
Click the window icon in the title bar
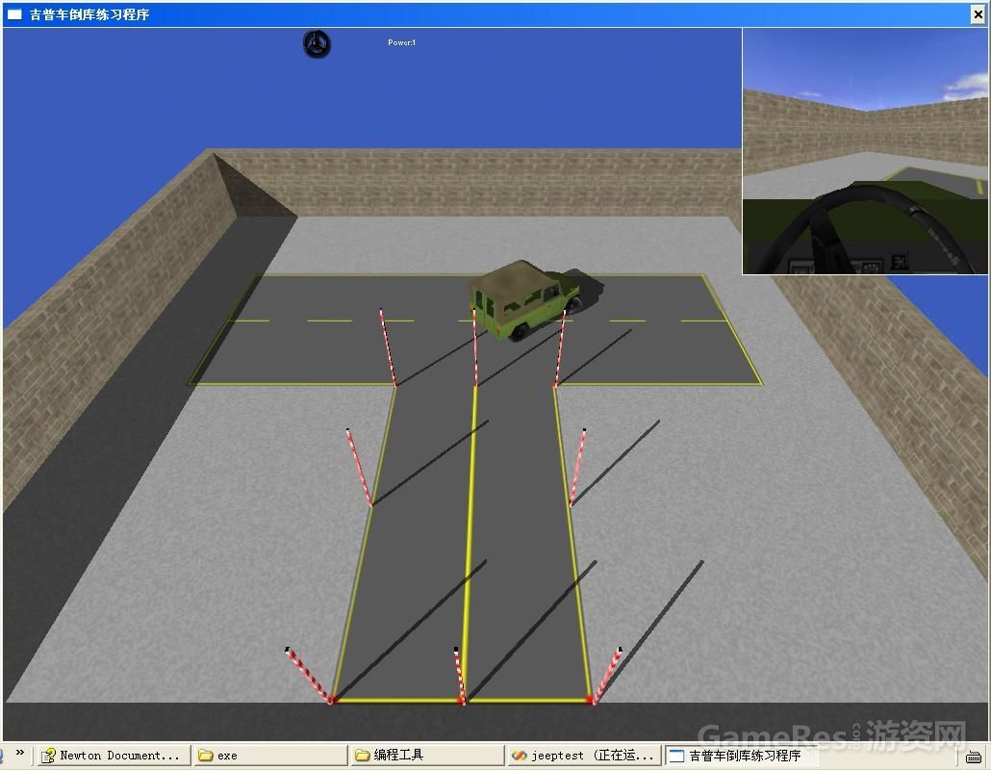point(14,14)
